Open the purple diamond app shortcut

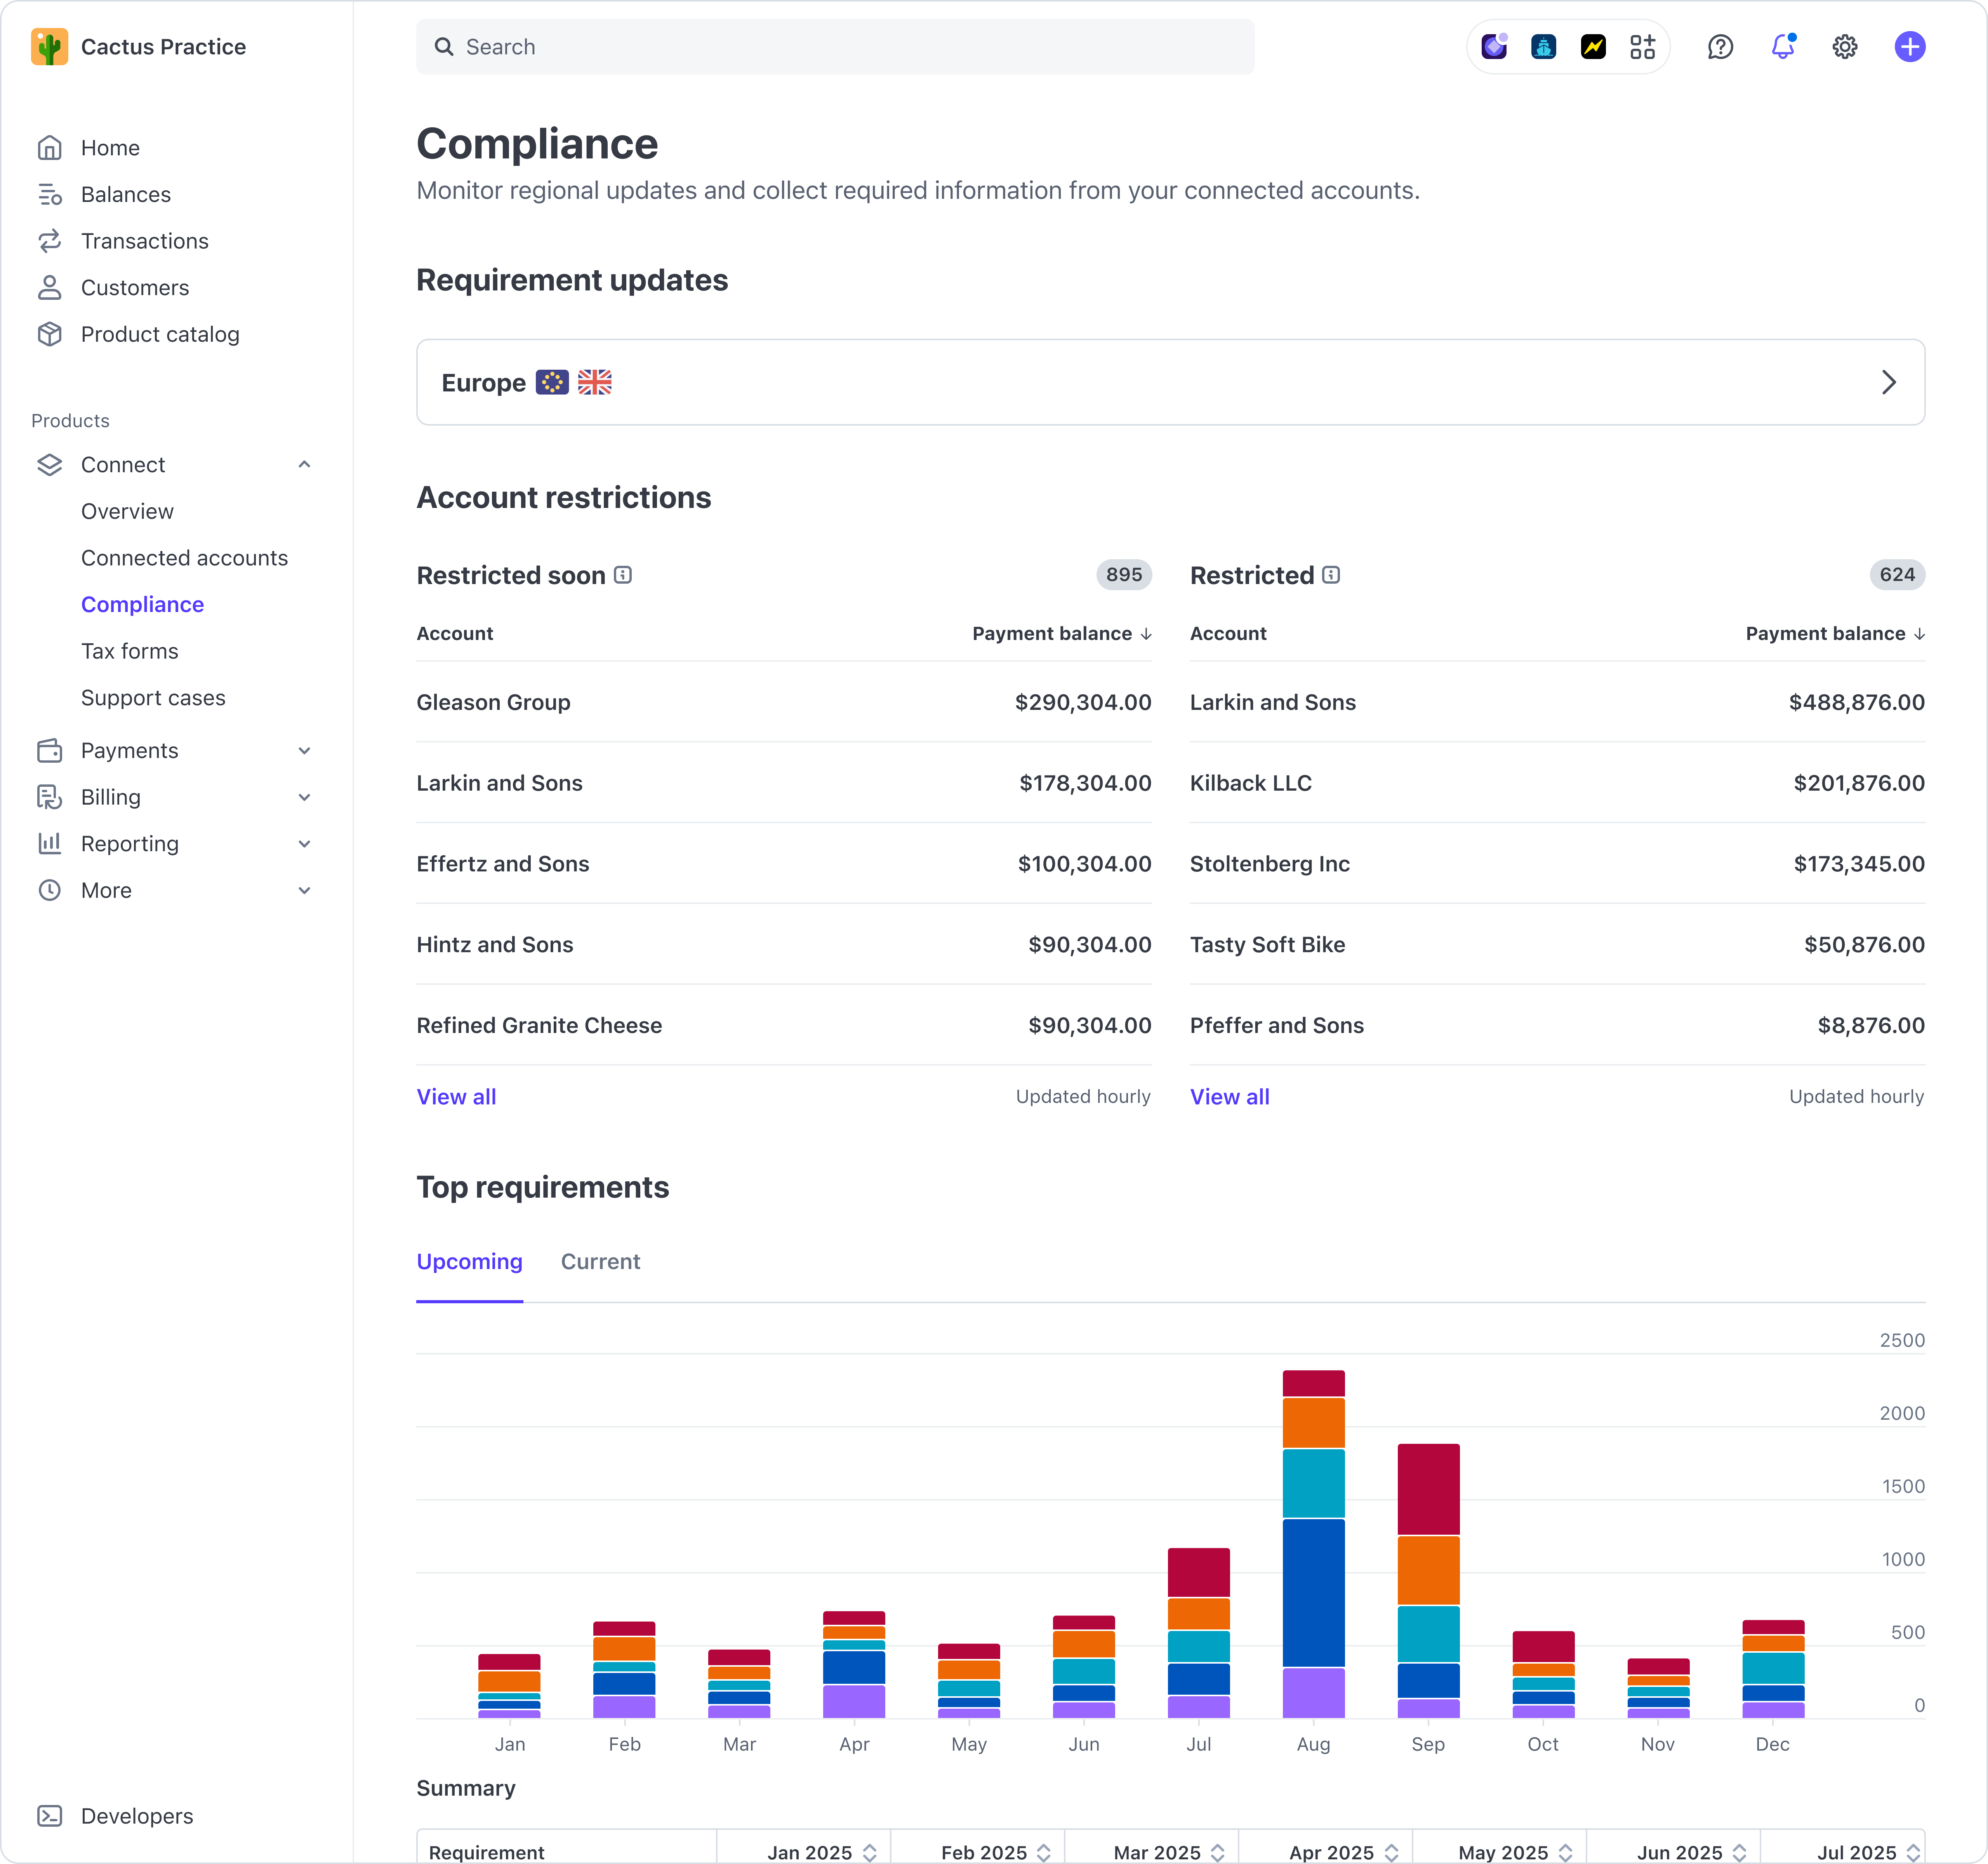click(x=1494, y=46)
